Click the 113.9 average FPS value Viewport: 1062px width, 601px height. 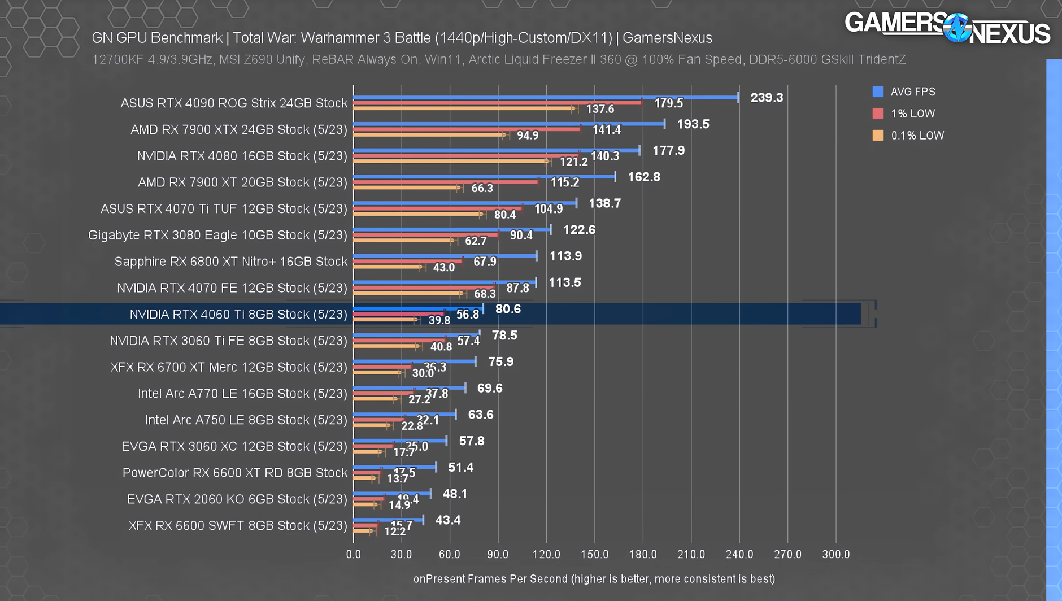pyautogui.click(x=566, y=256)
